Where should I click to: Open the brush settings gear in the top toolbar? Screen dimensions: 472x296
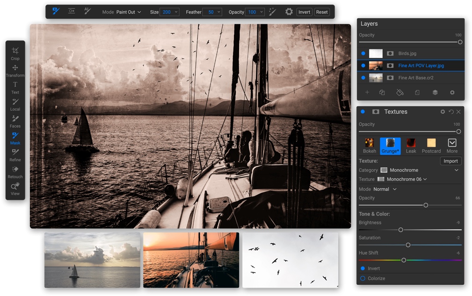pos(289,12)
